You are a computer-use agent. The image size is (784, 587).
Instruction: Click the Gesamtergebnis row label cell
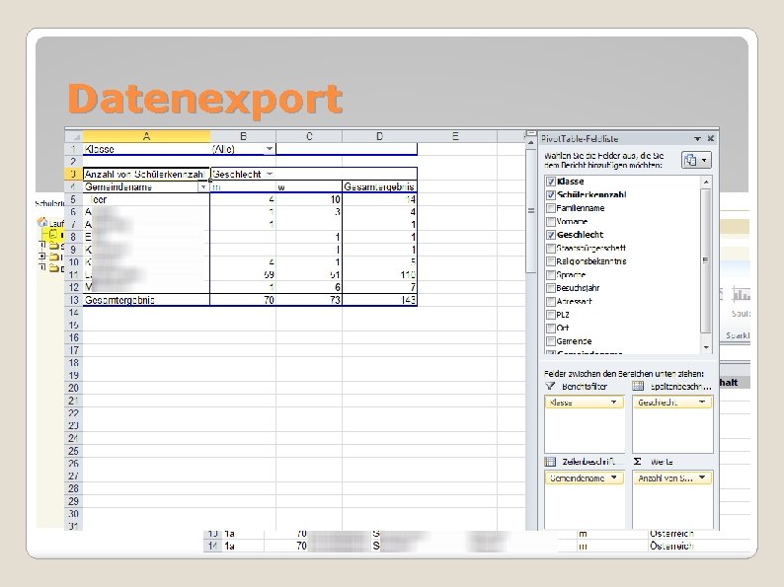point(146,300)
